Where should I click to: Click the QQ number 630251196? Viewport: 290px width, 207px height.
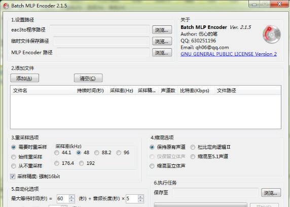pos(203,41)
